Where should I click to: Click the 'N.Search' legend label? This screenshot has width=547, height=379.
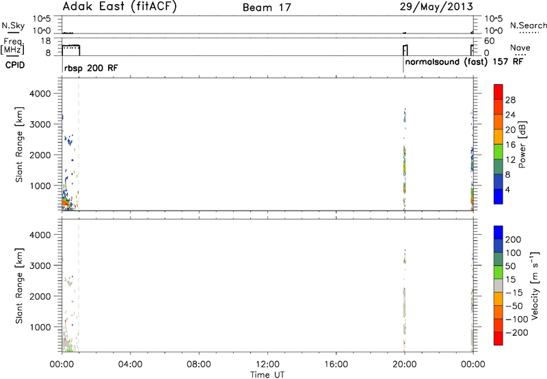point(528,25)
